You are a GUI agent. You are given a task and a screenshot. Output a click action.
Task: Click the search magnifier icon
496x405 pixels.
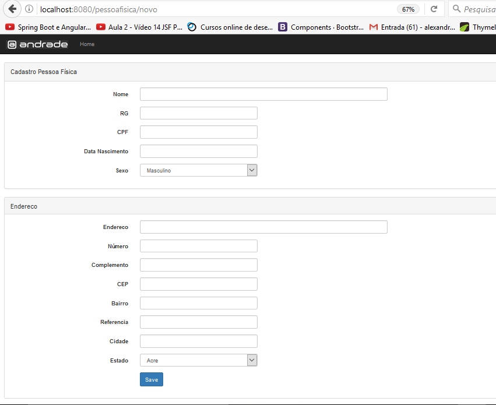456,9
